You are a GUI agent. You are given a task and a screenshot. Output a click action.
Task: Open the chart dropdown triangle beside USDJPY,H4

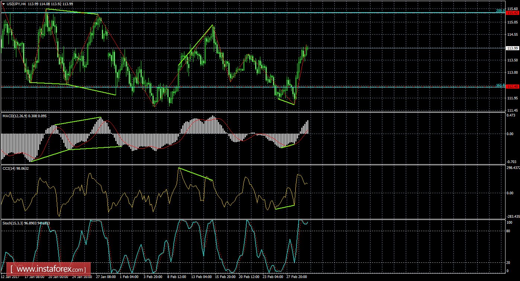coord(3,4)
